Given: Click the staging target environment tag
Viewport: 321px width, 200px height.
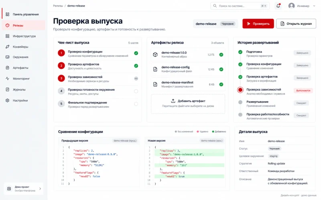Looking at the screenshot, I should [274, 156].
